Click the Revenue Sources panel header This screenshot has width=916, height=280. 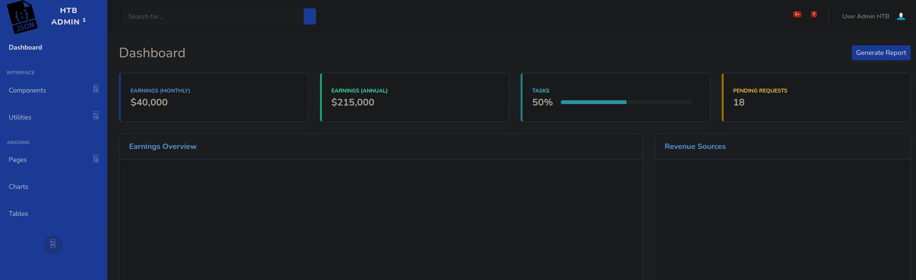coord(695,147)
